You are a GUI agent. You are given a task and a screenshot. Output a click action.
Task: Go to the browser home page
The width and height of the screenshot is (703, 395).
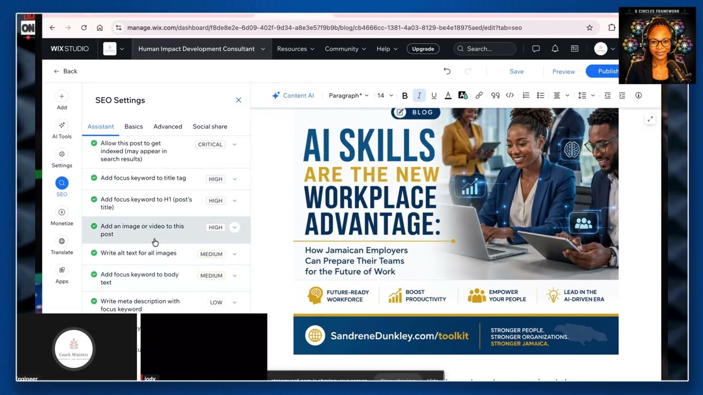[x=99, y=27]
